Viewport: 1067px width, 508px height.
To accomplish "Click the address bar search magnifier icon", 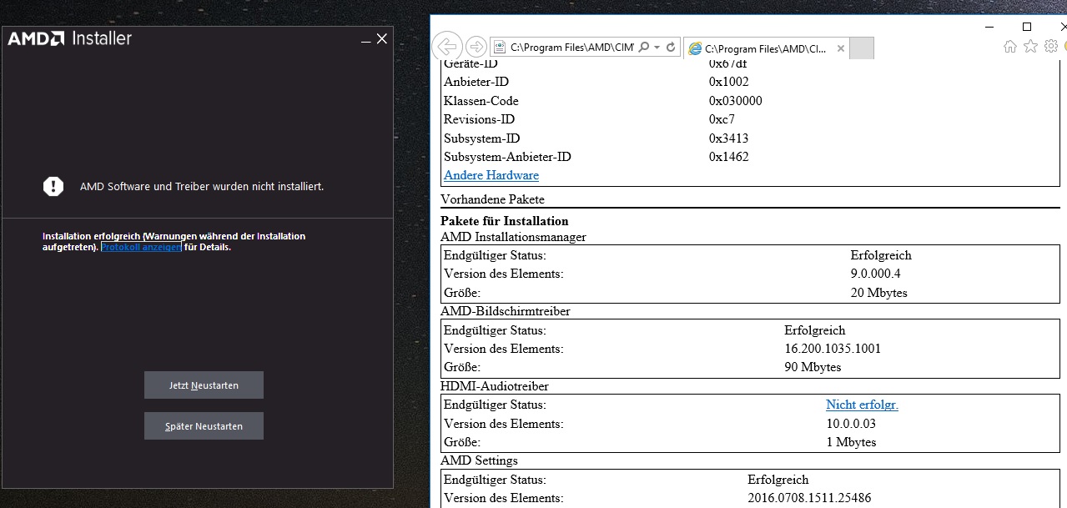I will pos(643,48).
